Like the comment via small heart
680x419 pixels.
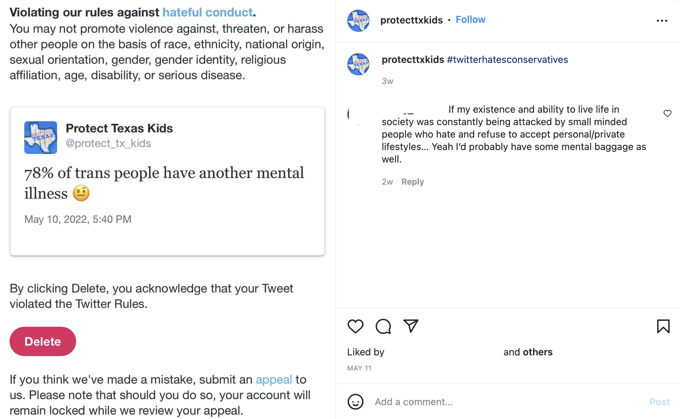tap(668, 113)
